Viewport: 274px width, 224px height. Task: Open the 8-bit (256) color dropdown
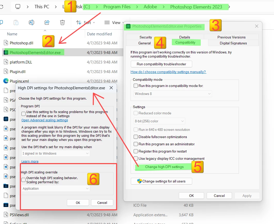coord(159,121)
